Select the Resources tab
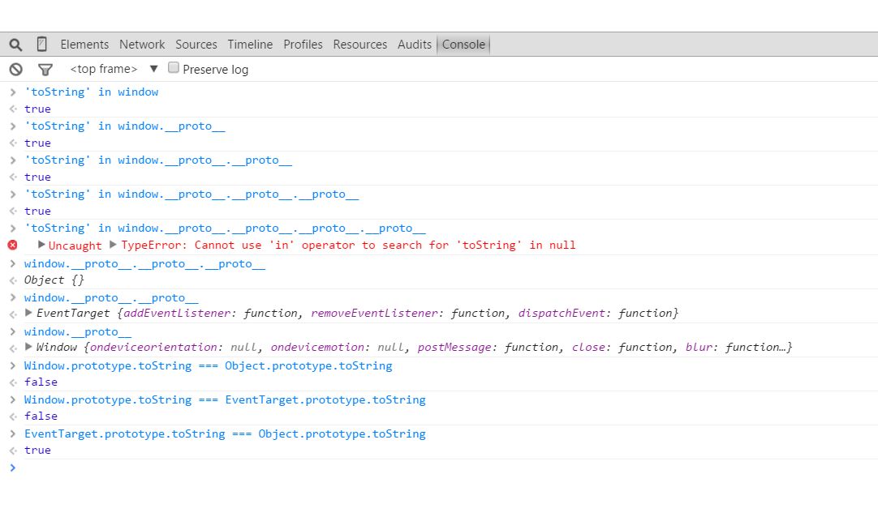 359,45
